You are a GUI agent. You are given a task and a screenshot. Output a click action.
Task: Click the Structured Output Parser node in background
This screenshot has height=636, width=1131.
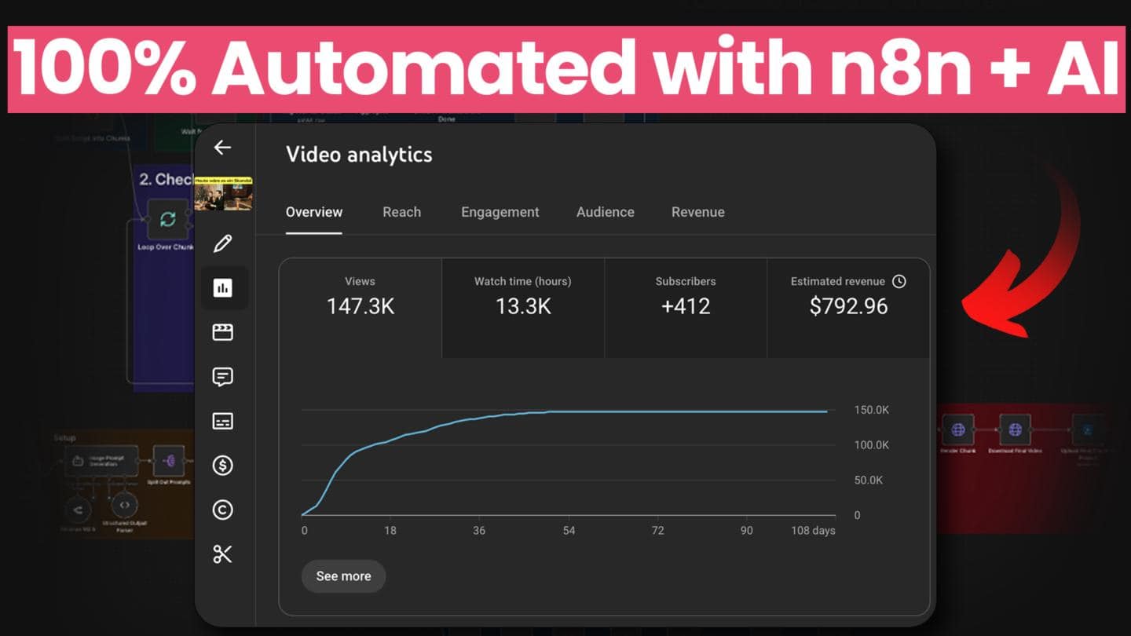pyautogui.click(x=124, y=505)
